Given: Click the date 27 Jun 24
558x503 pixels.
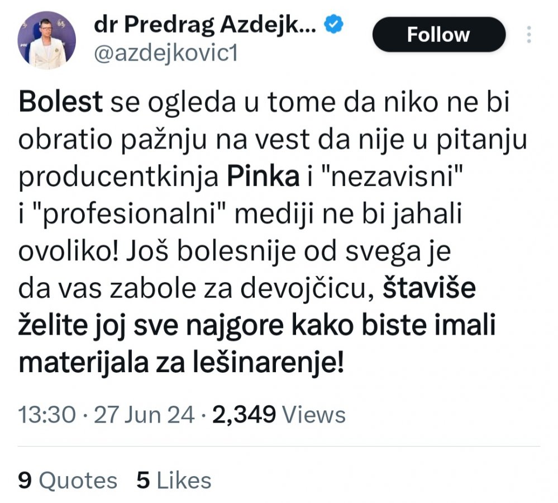Looking at the screenshot, I should pyautogui.click(x=142, y=415).
